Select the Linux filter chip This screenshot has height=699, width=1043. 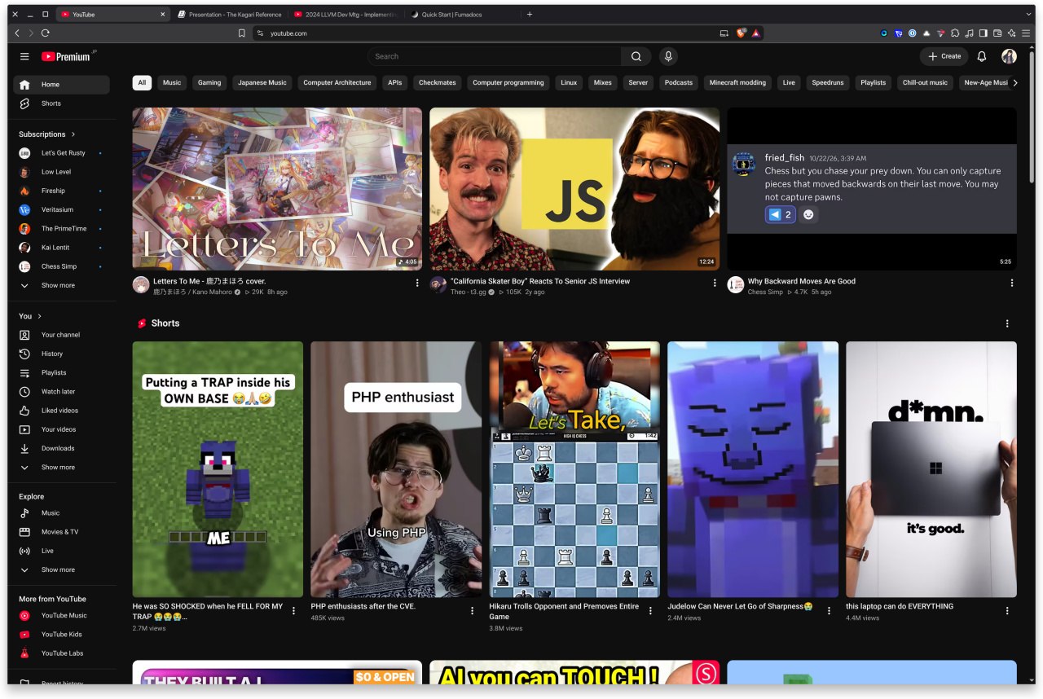[569, 82]
